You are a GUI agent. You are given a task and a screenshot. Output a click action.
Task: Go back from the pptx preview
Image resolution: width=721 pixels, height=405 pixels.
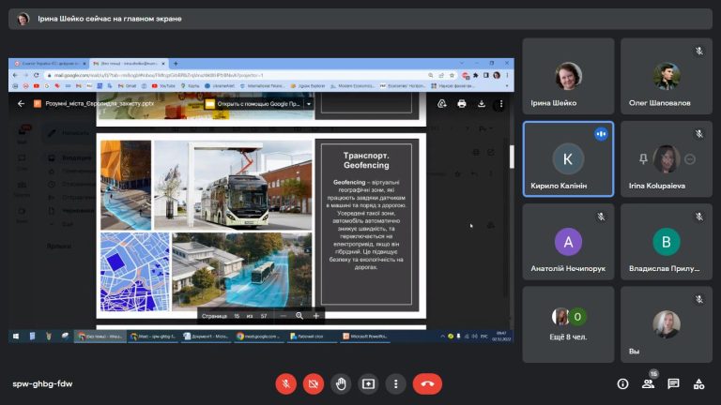tap(21, 104)
